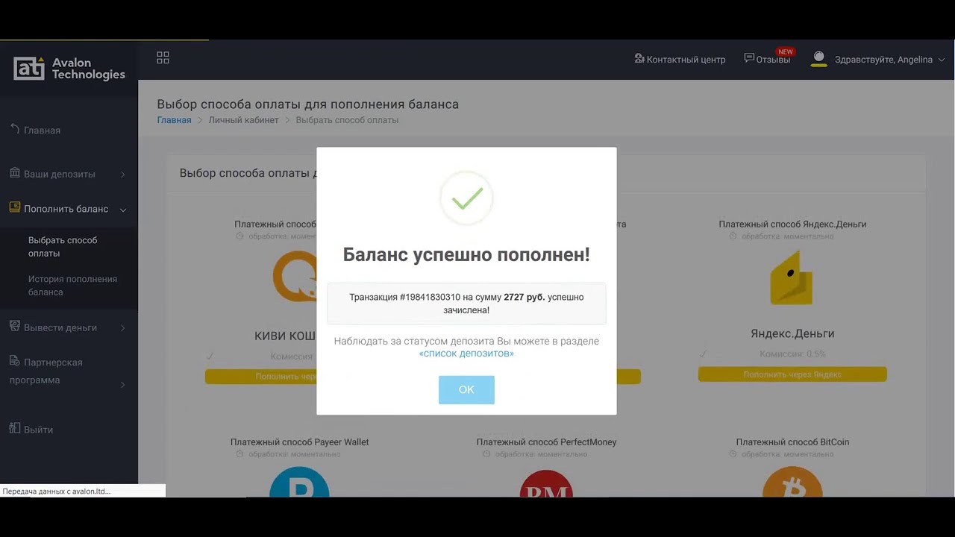
Task: Click the QIWI wallet logo
Action: pyautogui.click(x=294, y=277)
